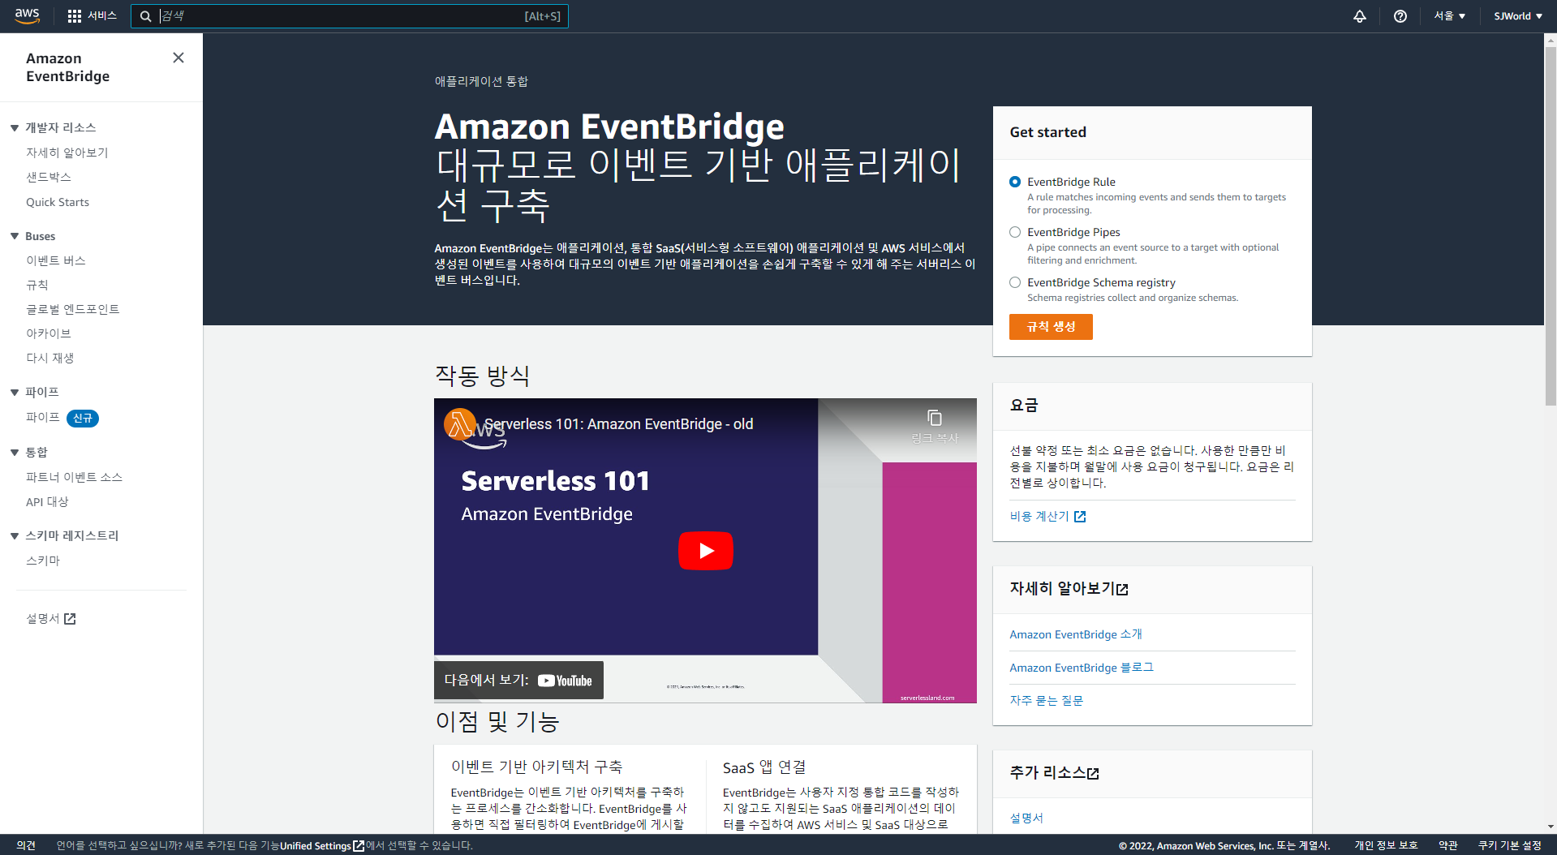Click the scrollbar down arrow
1557x855 pixels.
click(1551, 827)
